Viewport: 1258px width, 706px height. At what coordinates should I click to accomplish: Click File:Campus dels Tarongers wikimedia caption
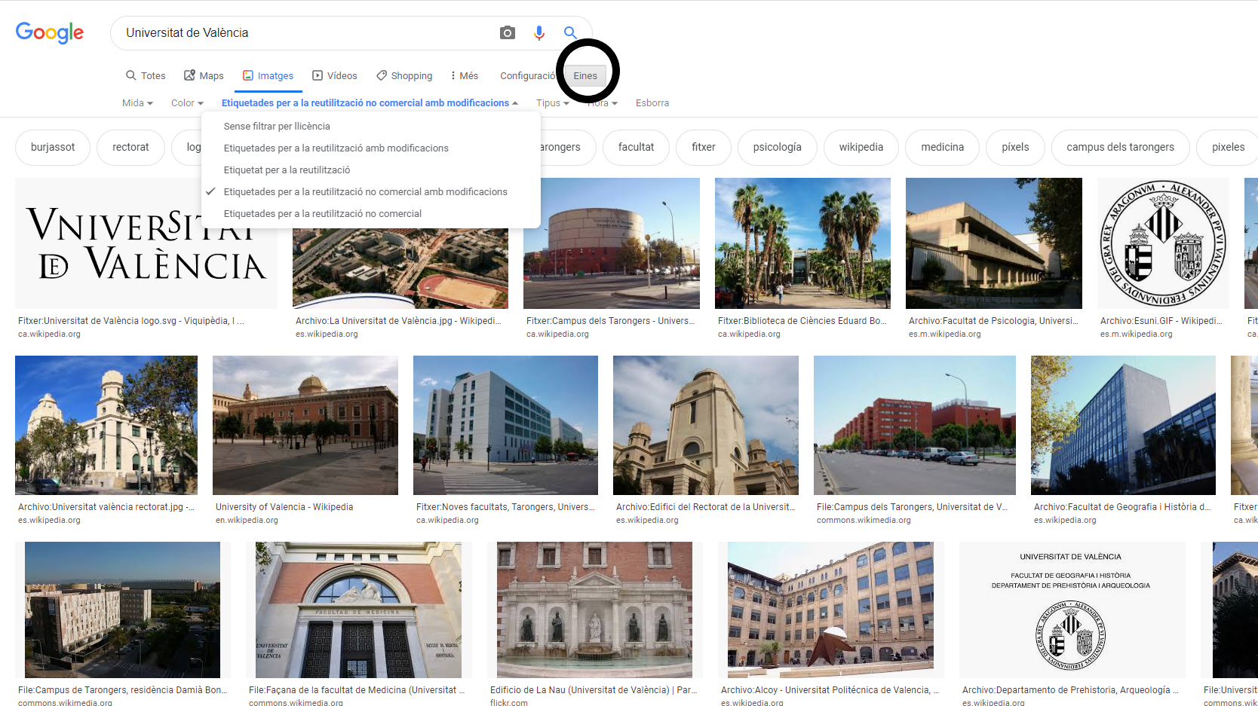[x=912, y=507]
